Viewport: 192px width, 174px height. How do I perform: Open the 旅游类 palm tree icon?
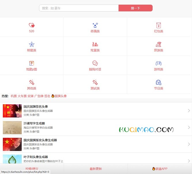[159, 44]
